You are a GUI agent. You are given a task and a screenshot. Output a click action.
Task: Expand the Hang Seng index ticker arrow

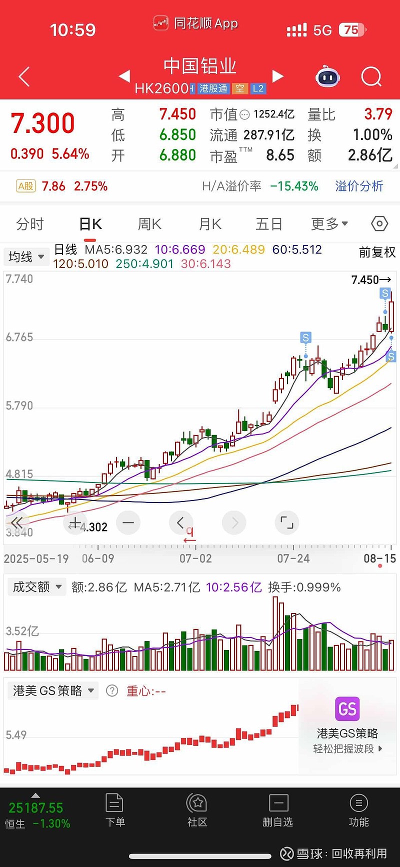pyautogui.click(x=35, y=795)
